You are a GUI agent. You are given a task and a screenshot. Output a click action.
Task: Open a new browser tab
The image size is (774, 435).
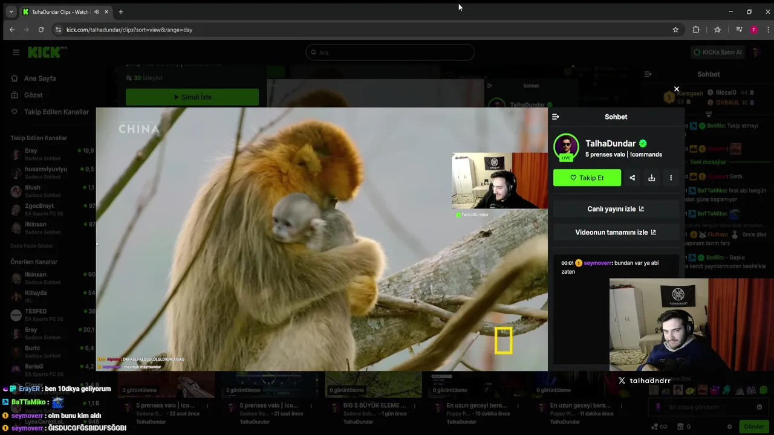[121, 11]
